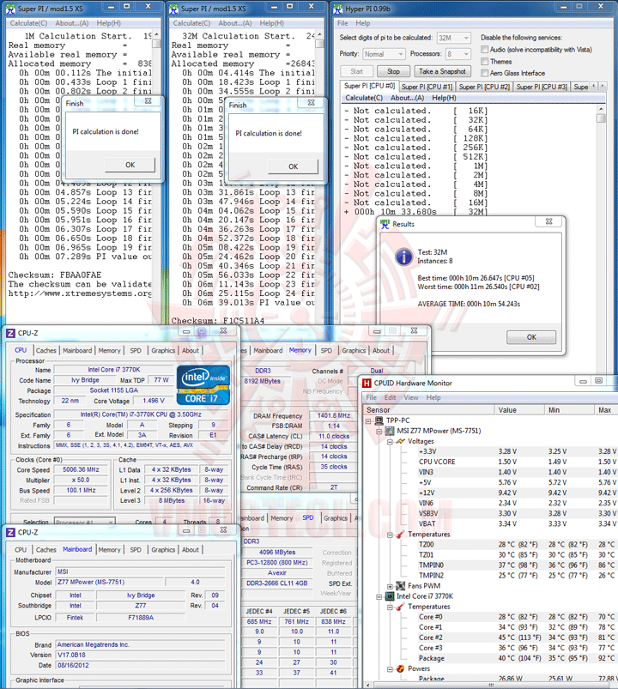The image size is (618, 689).
Task: Click the Hyper PI title bar icon
Action: tap(337, 9)
